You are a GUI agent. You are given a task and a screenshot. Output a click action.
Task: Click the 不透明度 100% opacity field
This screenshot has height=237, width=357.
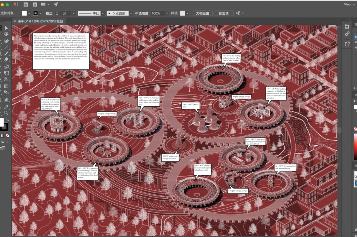click(x=158, y=13)
